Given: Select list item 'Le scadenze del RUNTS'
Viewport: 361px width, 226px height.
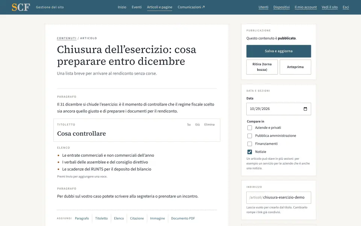Looking at the screenshot, I should [106, 169].
